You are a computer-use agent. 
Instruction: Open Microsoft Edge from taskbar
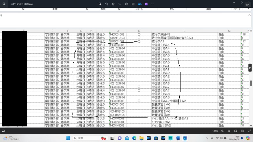click(x=134, y=138)
